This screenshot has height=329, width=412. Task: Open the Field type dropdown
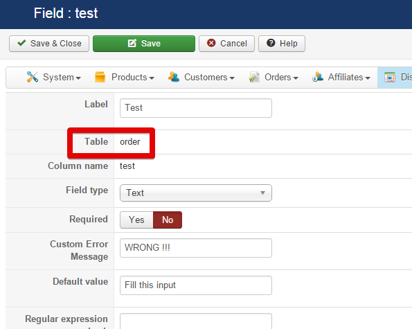tap(196, 193)
